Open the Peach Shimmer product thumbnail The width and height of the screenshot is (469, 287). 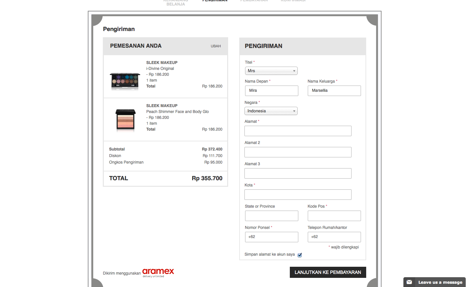(125, 120)
